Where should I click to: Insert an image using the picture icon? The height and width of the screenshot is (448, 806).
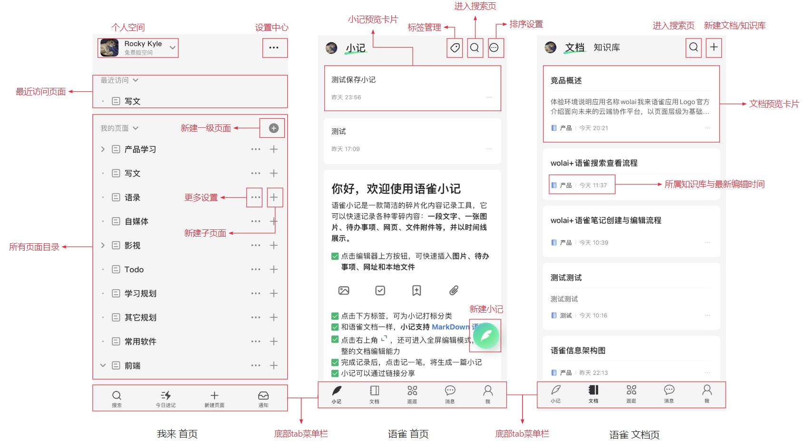pos(344,290)
